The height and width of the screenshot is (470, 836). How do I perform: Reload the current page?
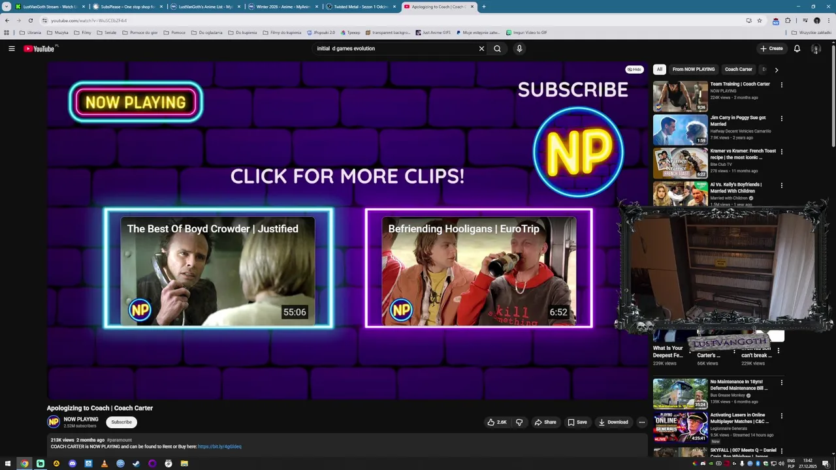[x=30, y=20]
